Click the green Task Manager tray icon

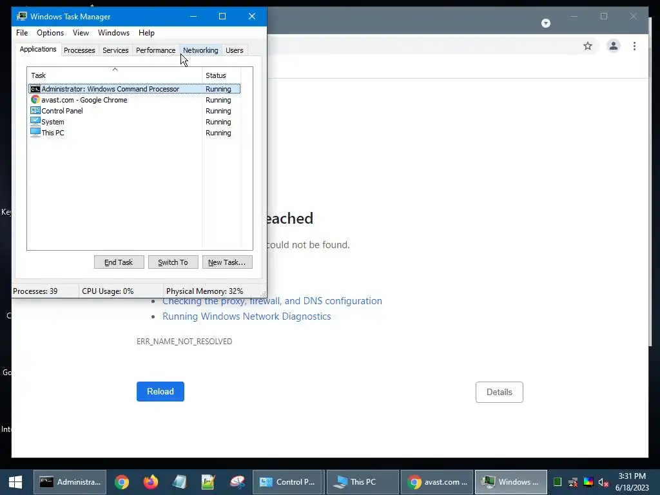pyautogui.click(x=558, y=482)
